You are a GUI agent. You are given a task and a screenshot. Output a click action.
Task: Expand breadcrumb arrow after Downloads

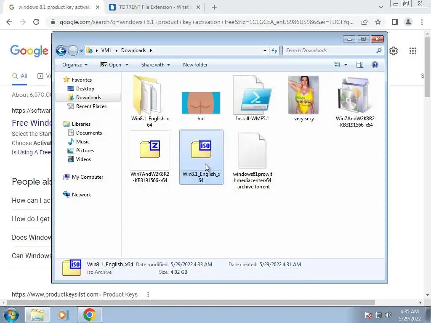[151, 50]
